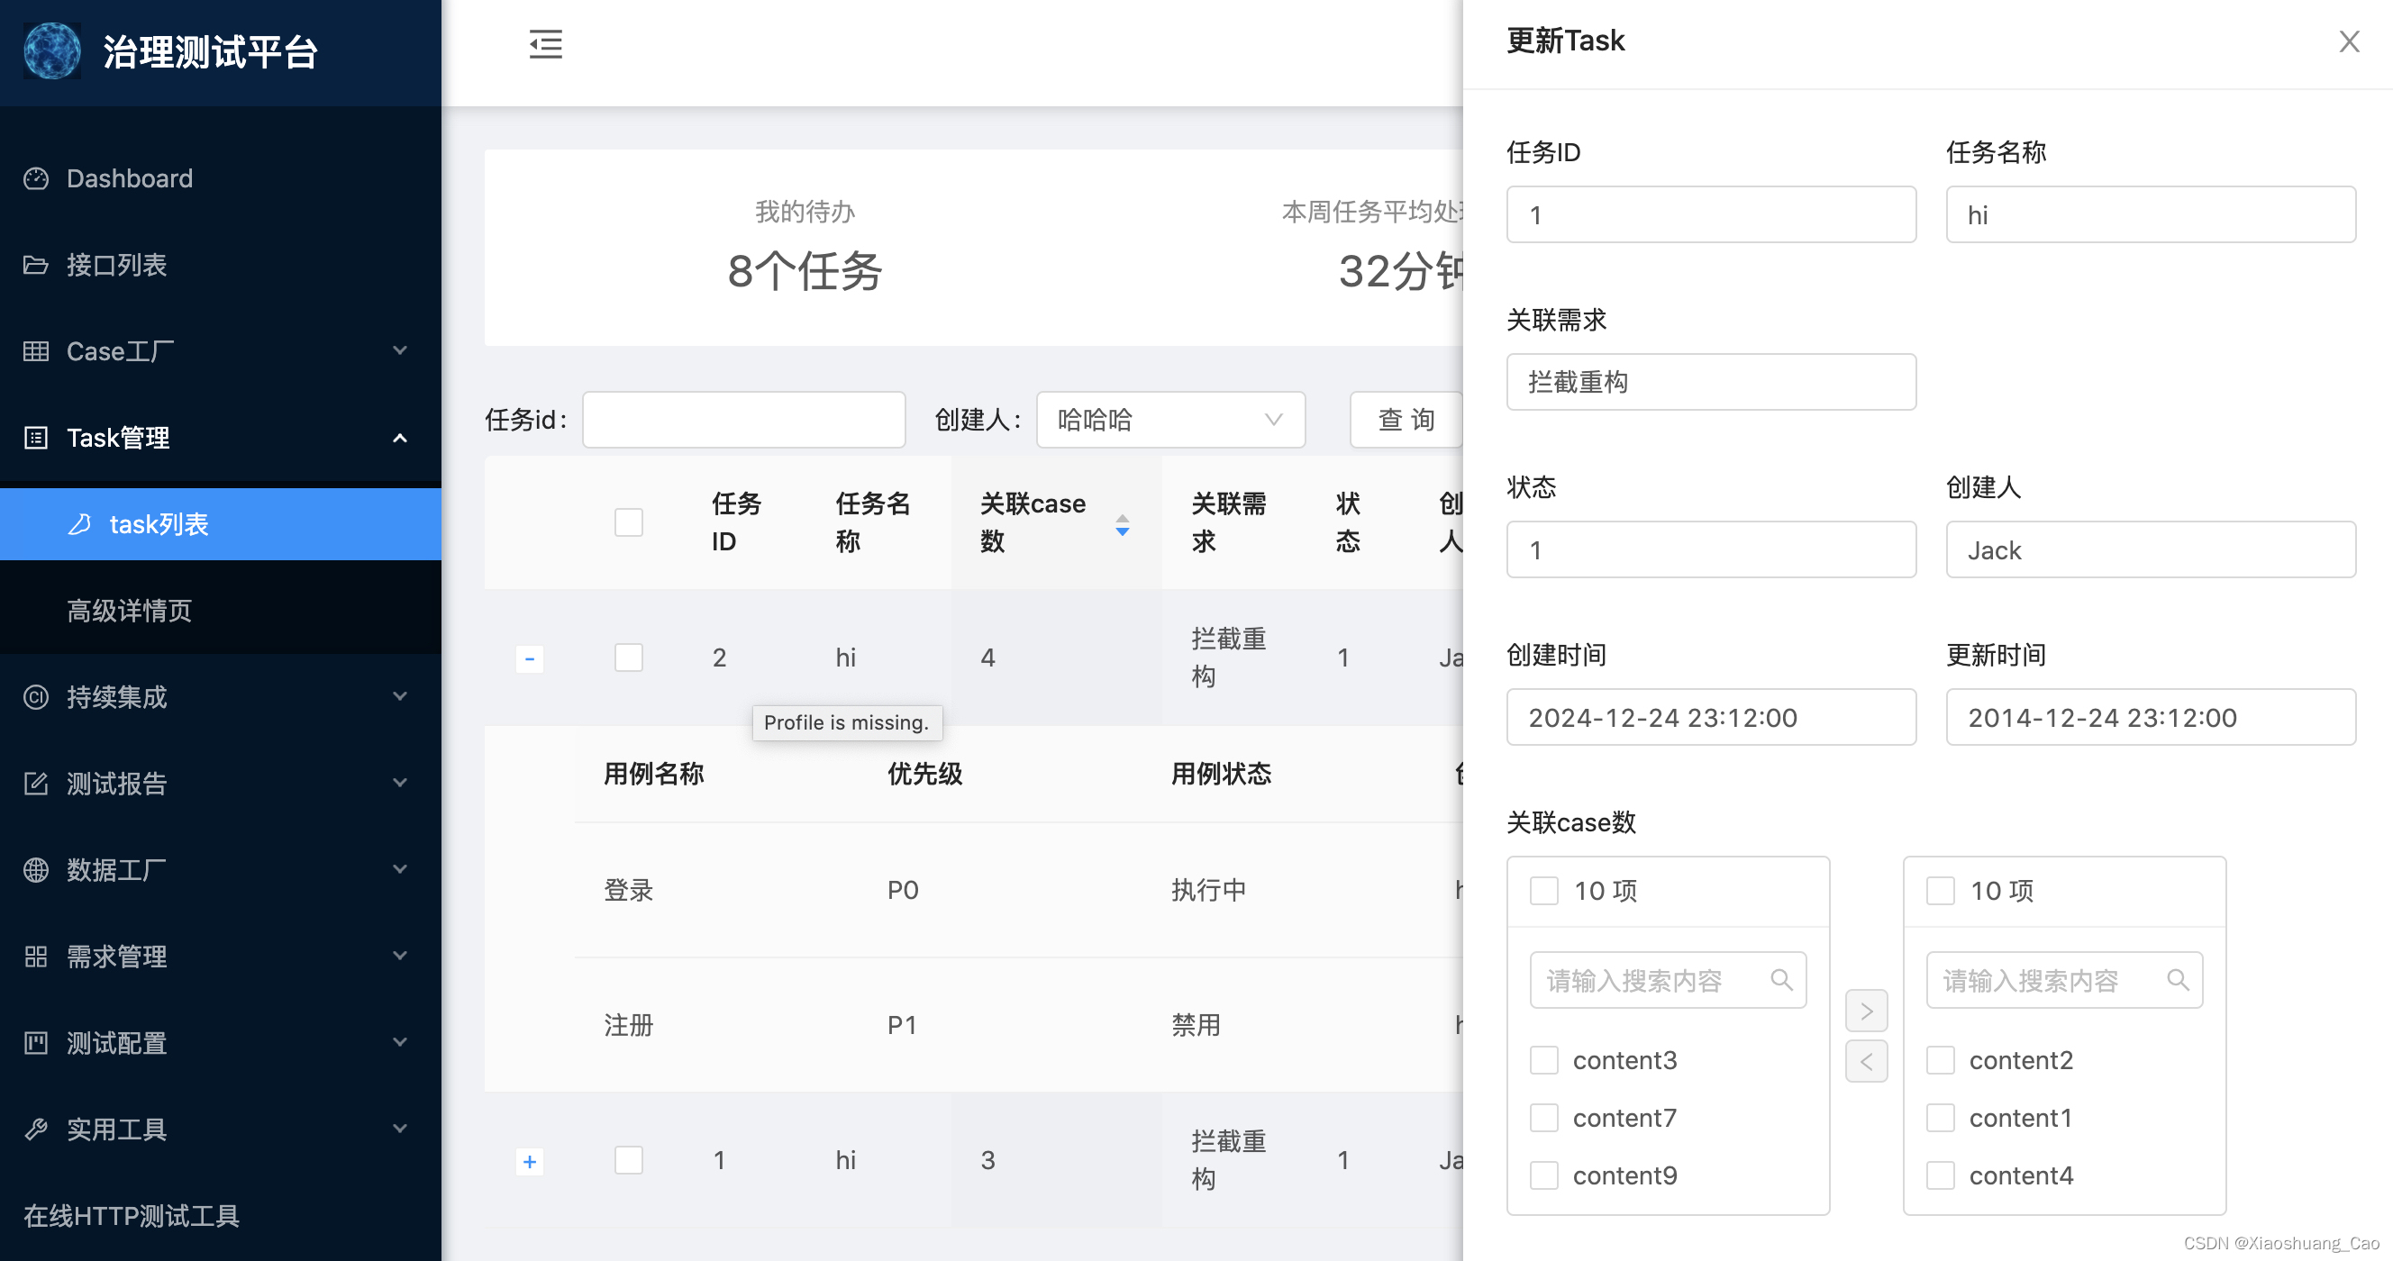This screenshot has height=1261, width=2393.
Task: Open the 高级详情页 menu item
Action: point(220,610)
